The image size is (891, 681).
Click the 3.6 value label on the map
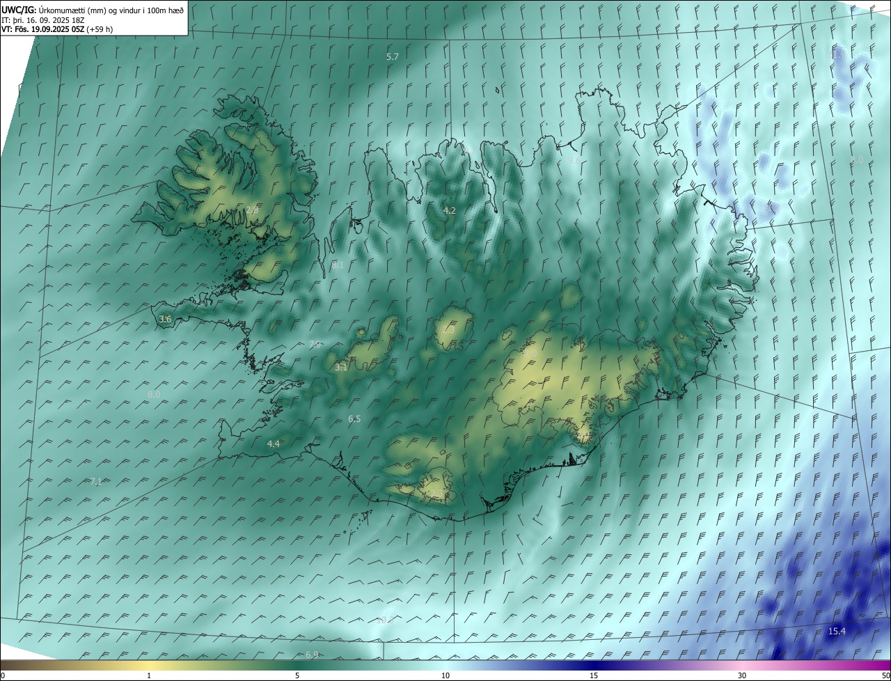(x=165, y=319)
